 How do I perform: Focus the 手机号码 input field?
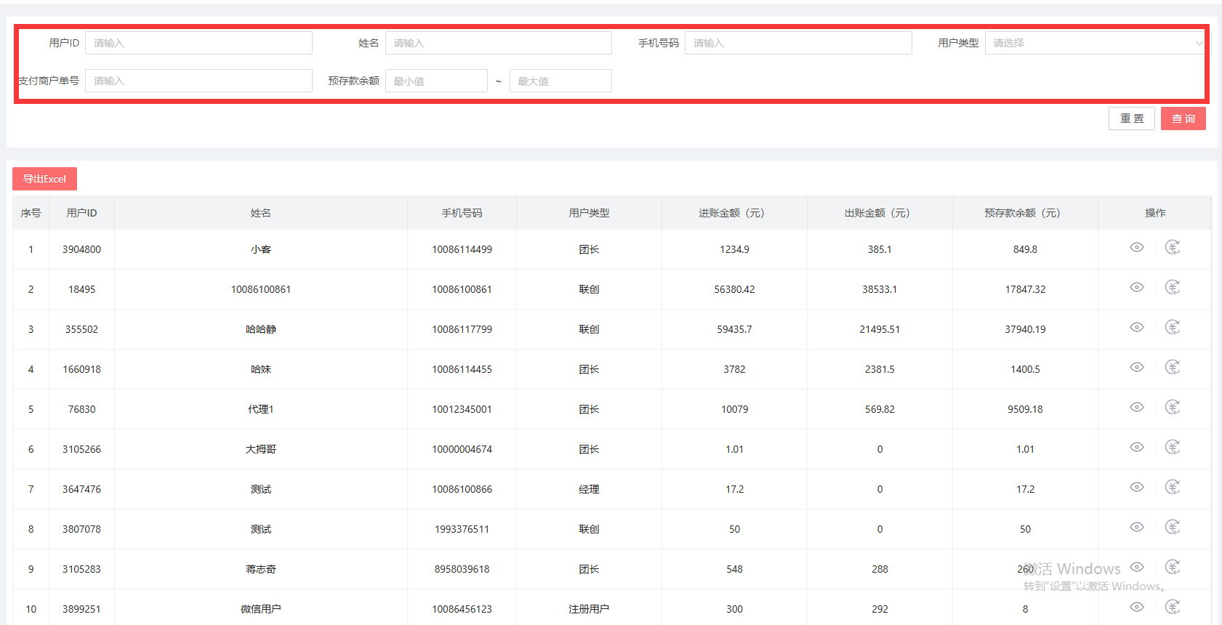point(798,43)
